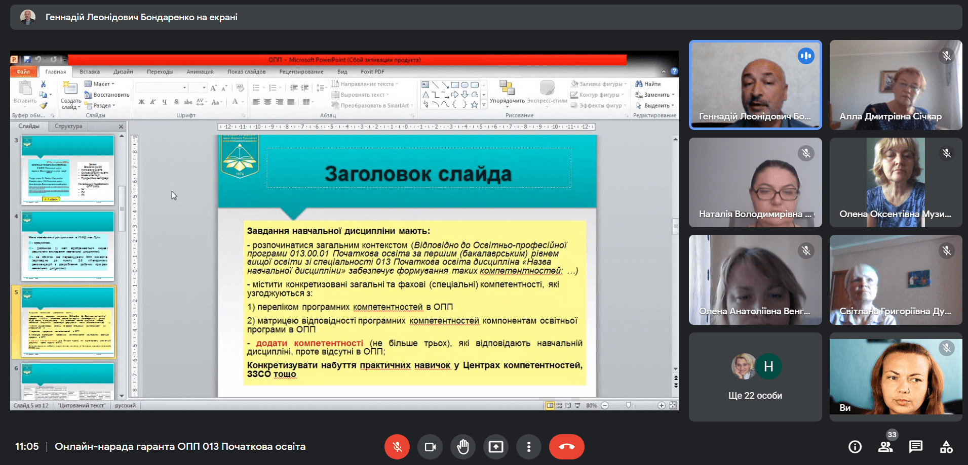Raise hand in the Meet call
This screenshot has width=968, height=465.
(463, 447)
